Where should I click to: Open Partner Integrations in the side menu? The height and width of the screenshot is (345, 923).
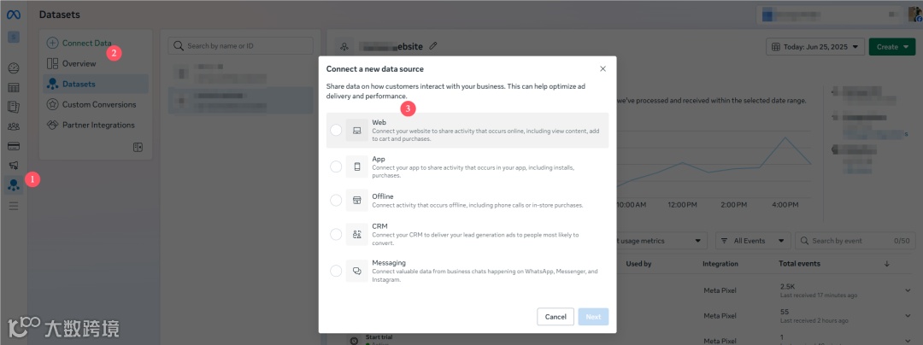pyautogui.click(x=97, y=125)
